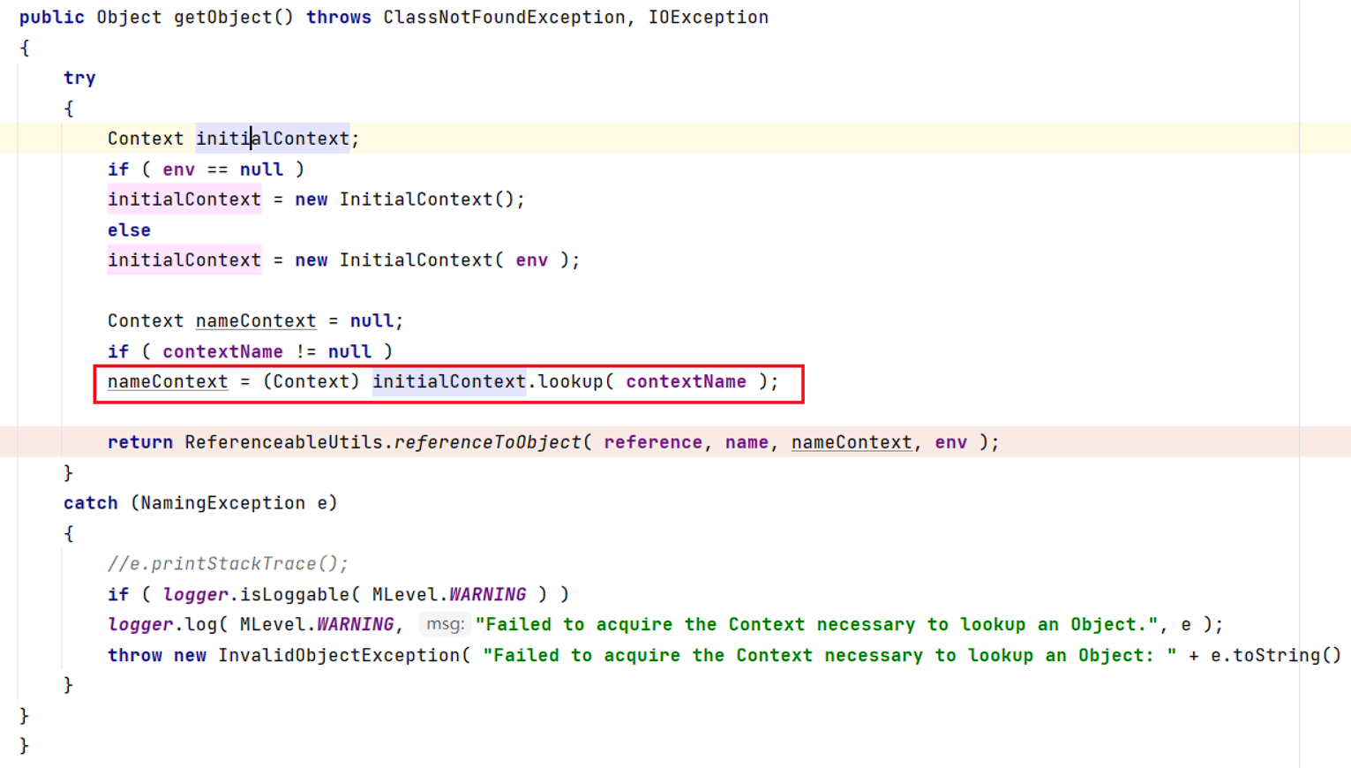The height and width of the screenshot is (768, 1351).
Task: Click nameContext in 'Context nameContext = null'
Action: 256,321
